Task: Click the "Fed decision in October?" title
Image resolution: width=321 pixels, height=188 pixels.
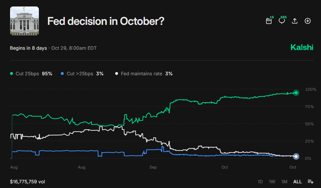Action: 106,21
